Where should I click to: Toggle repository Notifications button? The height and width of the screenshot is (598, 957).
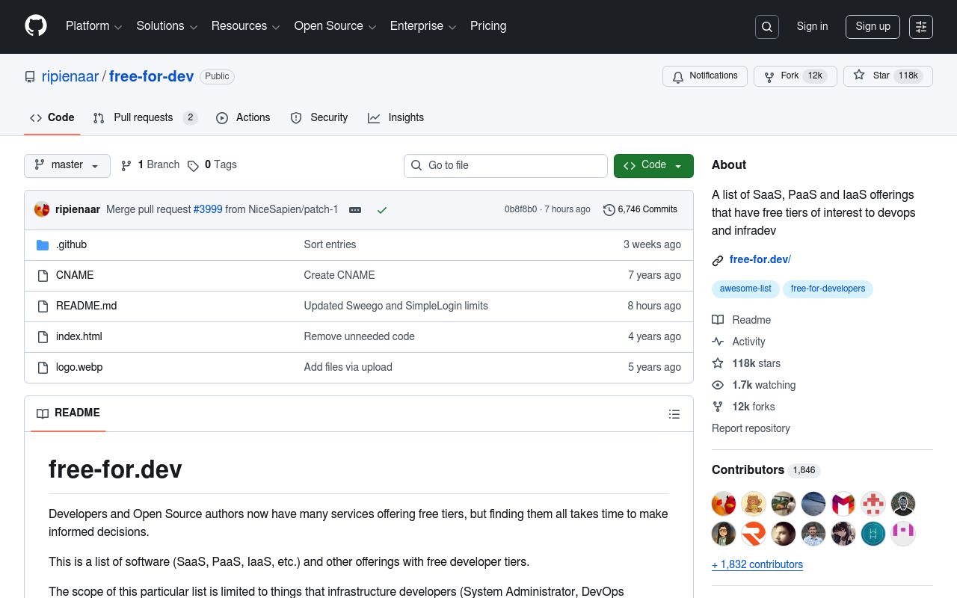(x=704, y=76)
